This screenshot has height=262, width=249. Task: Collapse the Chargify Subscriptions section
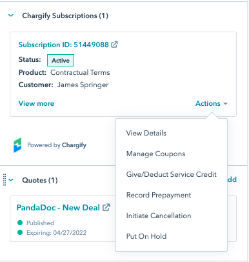click(x=11, y=15)
